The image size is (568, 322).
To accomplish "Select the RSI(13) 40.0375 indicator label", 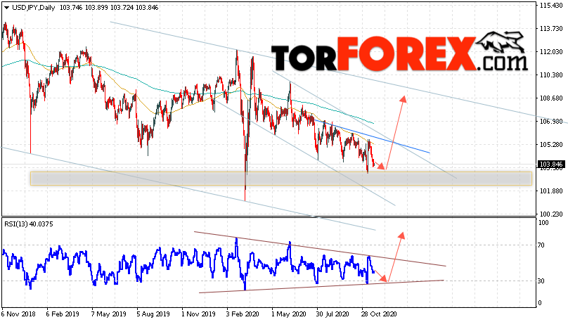I will 29,224.
